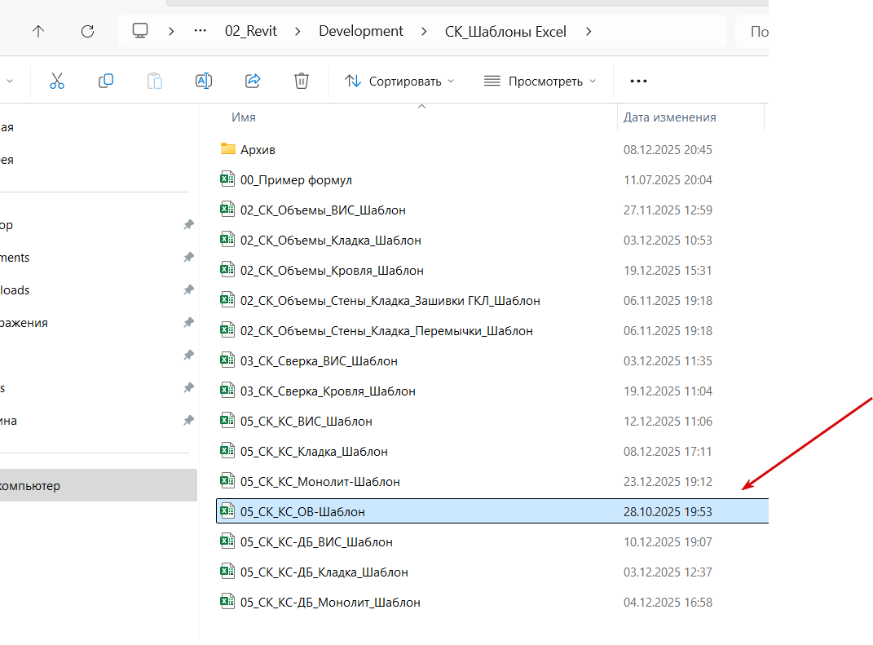Image resolution: width=873 pixels, height=645 pixels.
Task: Open the three-dots more options menu
Action: [x=638, y=81]
